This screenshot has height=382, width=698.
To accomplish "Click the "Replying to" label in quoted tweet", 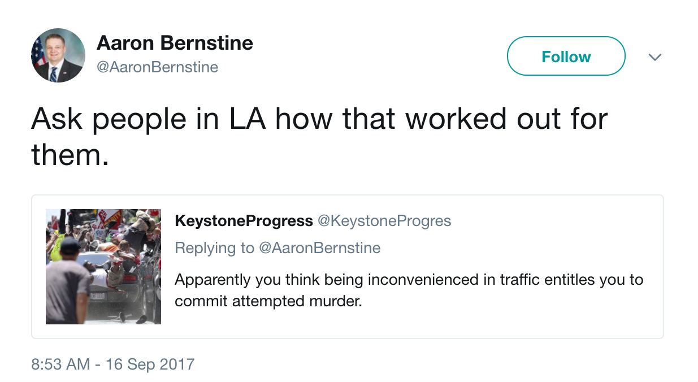I will tap(214, 248).
